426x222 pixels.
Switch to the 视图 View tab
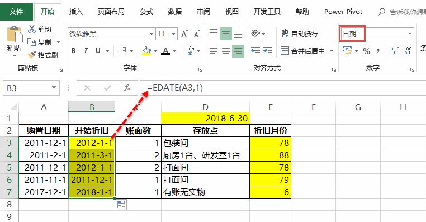pyautogui.click(x=232, y=12)
